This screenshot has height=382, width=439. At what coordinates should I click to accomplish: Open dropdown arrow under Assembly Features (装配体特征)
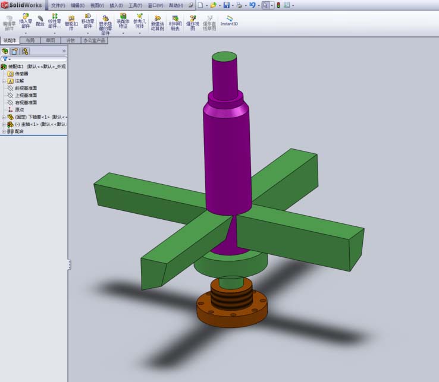pos(123,33)
